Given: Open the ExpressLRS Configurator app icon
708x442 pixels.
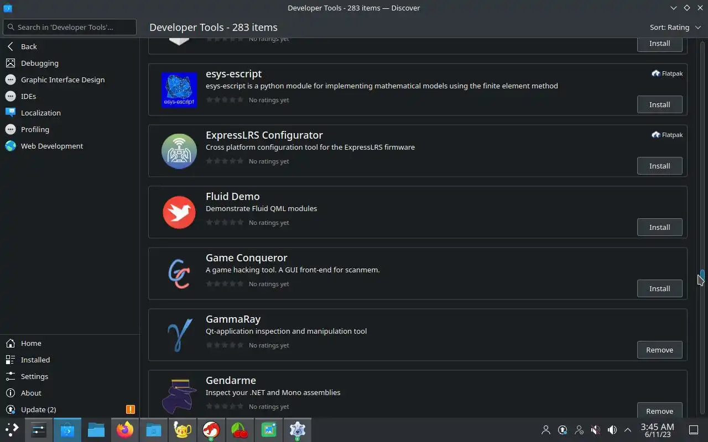Looking at the screenshot, I should pos(179,151).
